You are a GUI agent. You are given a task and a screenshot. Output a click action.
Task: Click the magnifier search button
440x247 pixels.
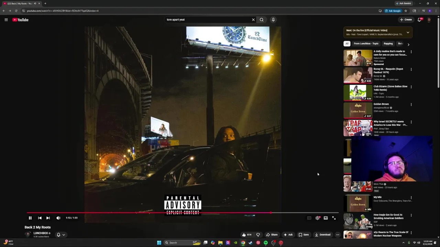(262, 20)
